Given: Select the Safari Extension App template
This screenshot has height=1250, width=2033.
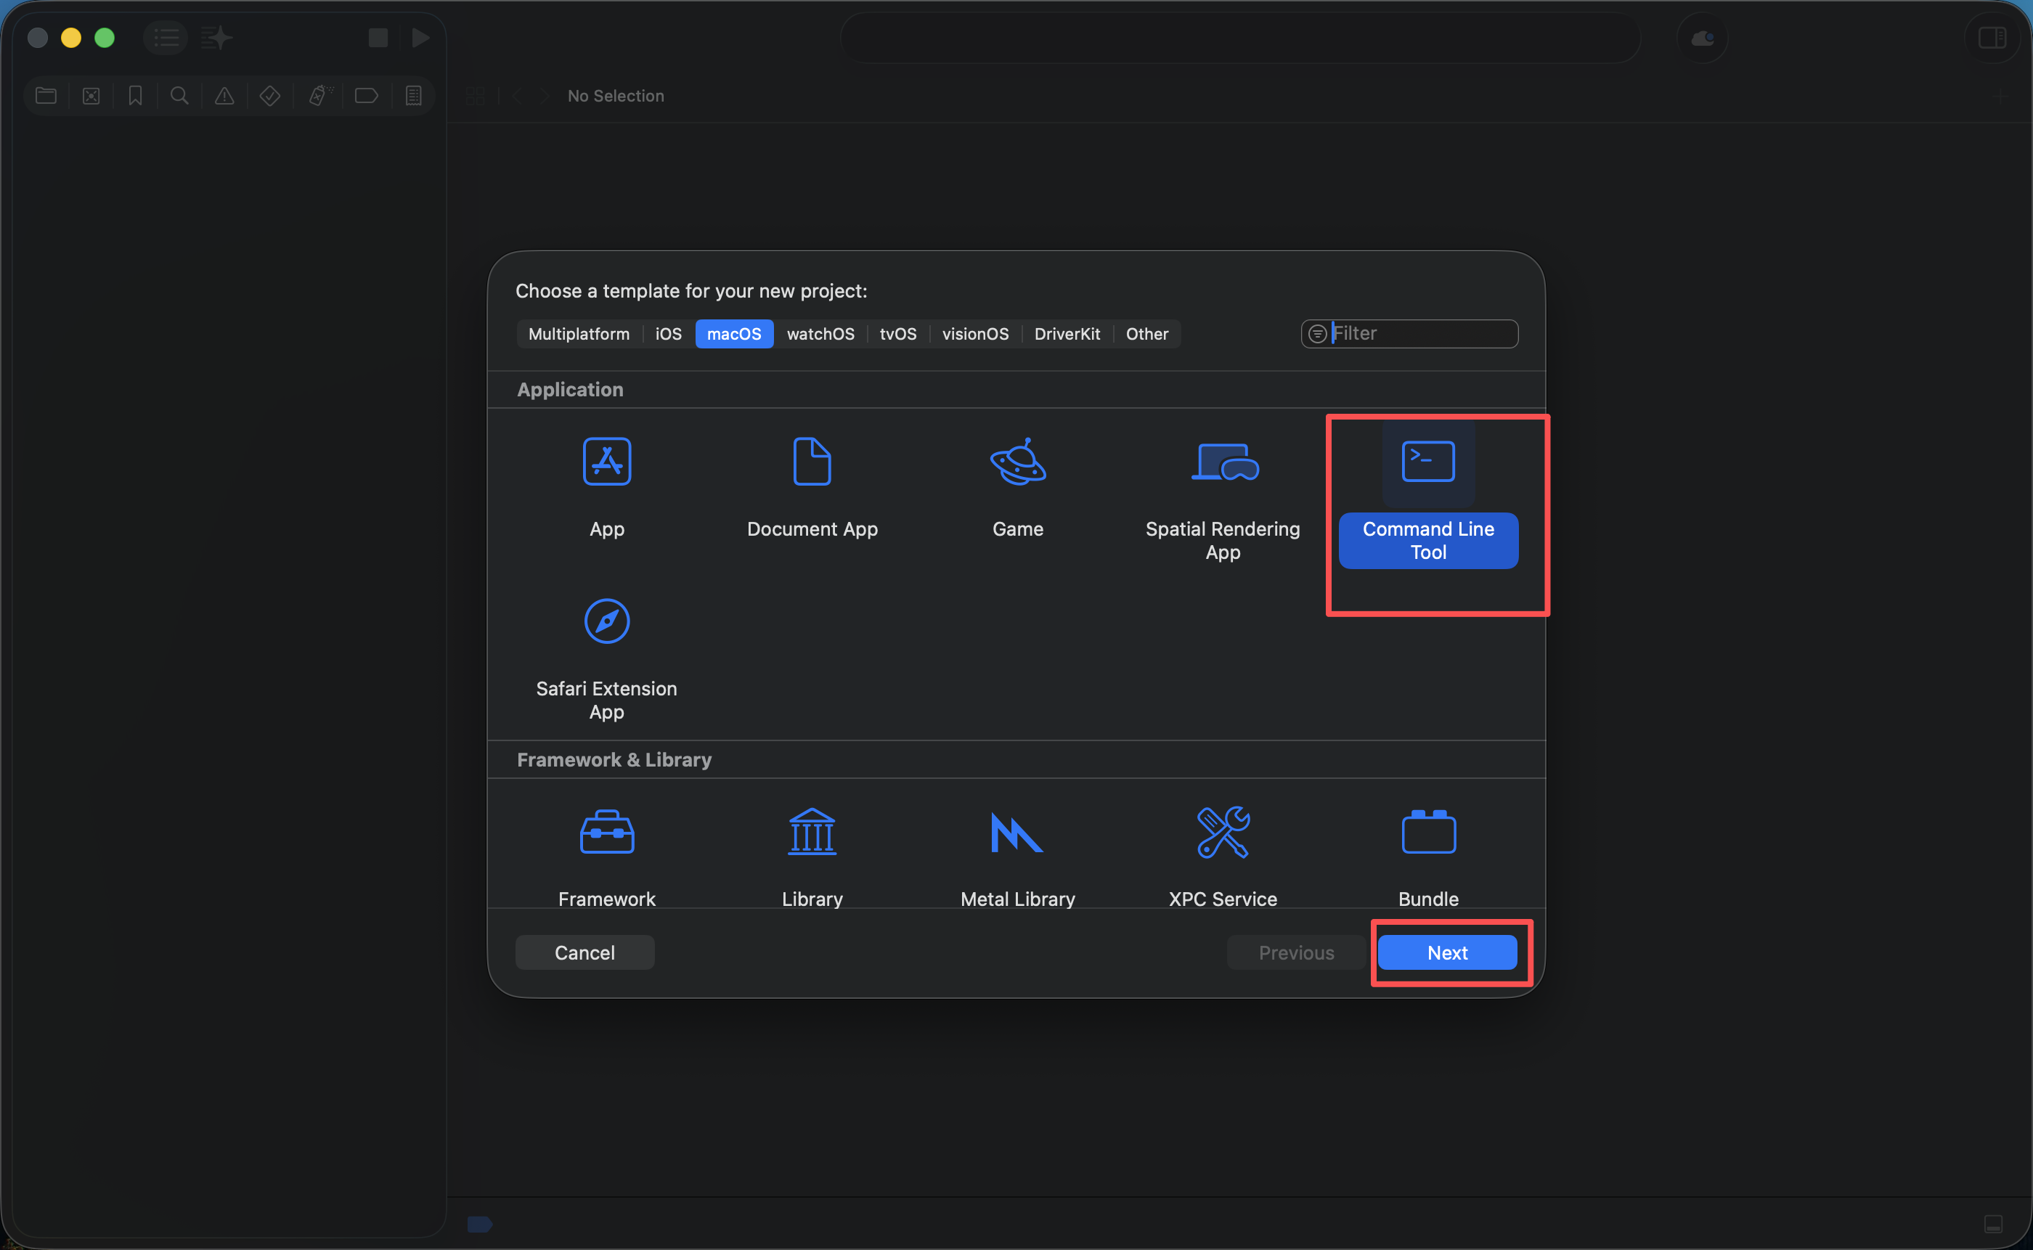Looking at the screenshot, I should [607, 621].
